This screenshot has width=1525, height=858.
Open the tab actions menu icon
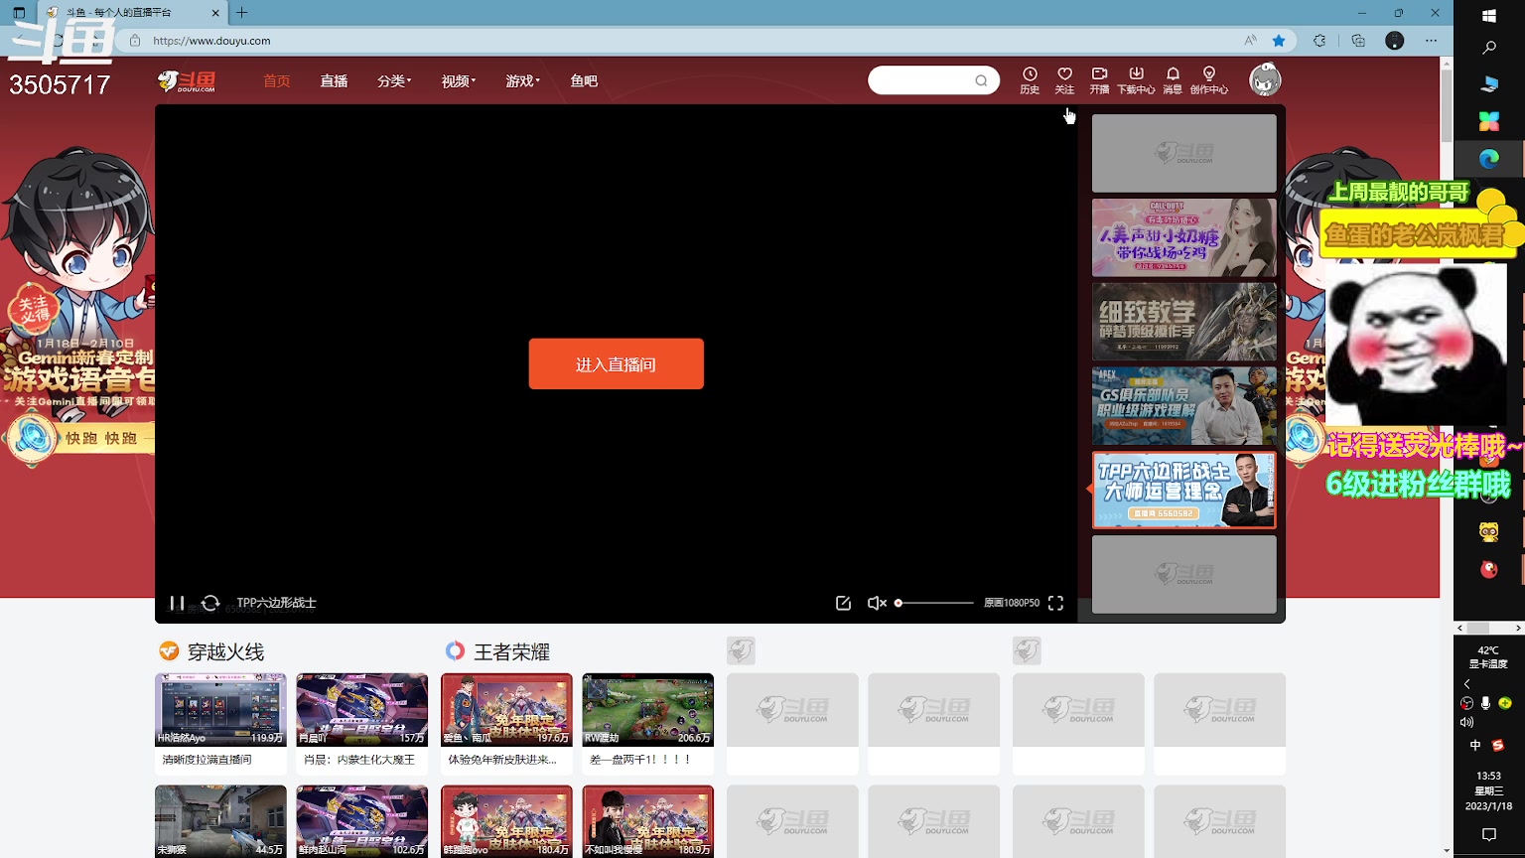click(x=19, y=13)
